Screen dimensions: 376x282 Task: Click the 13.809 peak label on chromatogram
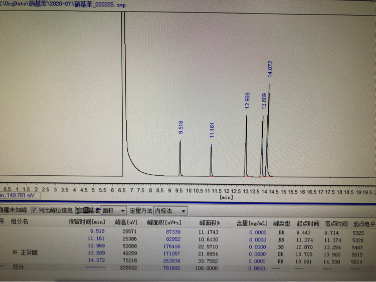point(264,101)
